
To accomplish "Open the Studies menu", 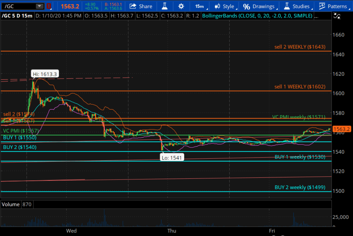I will (x=301, y=6).
